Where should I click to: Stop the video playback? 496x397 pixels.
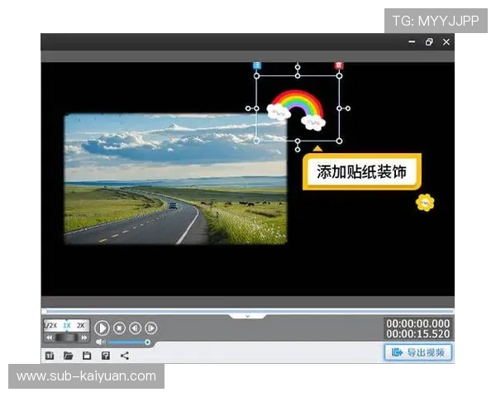click(119, 328)
